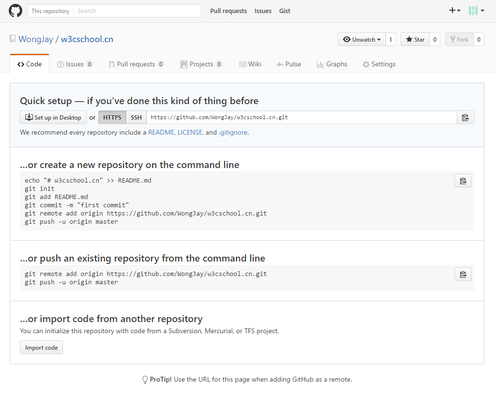Click the Import code button
Image resolution: width=496 pixels, height=401 pixels.
pos(41,348)
